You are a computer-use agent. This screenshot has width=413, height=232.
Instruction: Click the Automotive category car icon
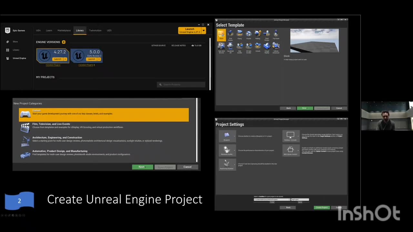(25, 155)
